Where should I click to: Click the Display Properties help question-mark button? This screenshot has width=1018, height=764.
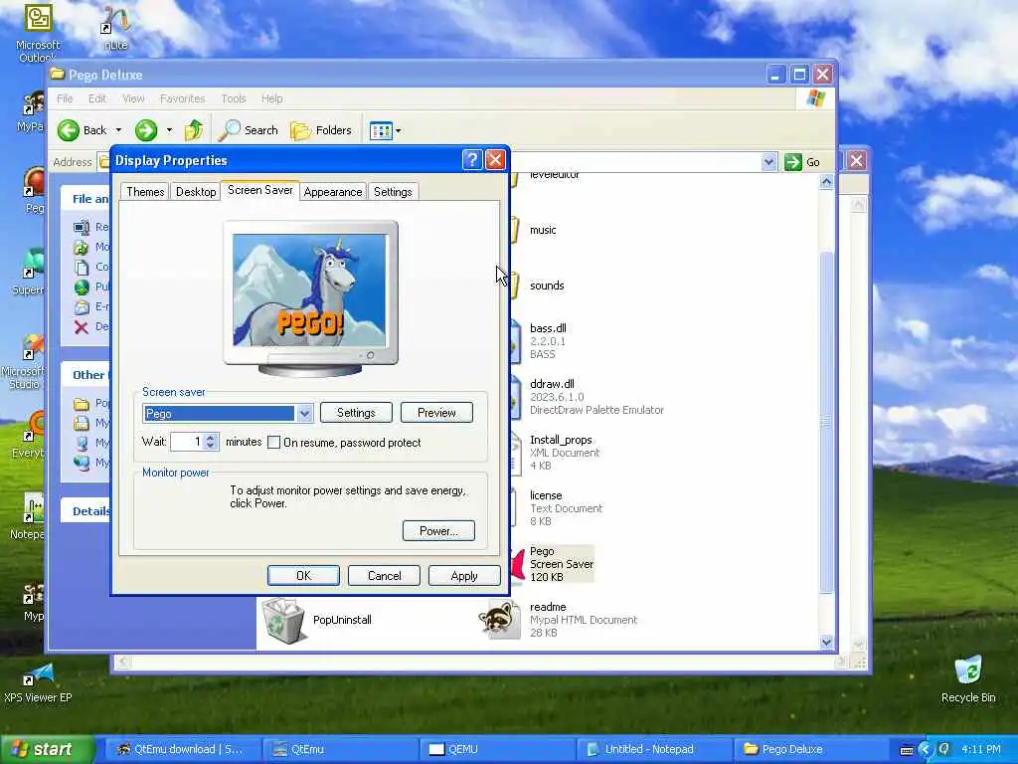472,160
